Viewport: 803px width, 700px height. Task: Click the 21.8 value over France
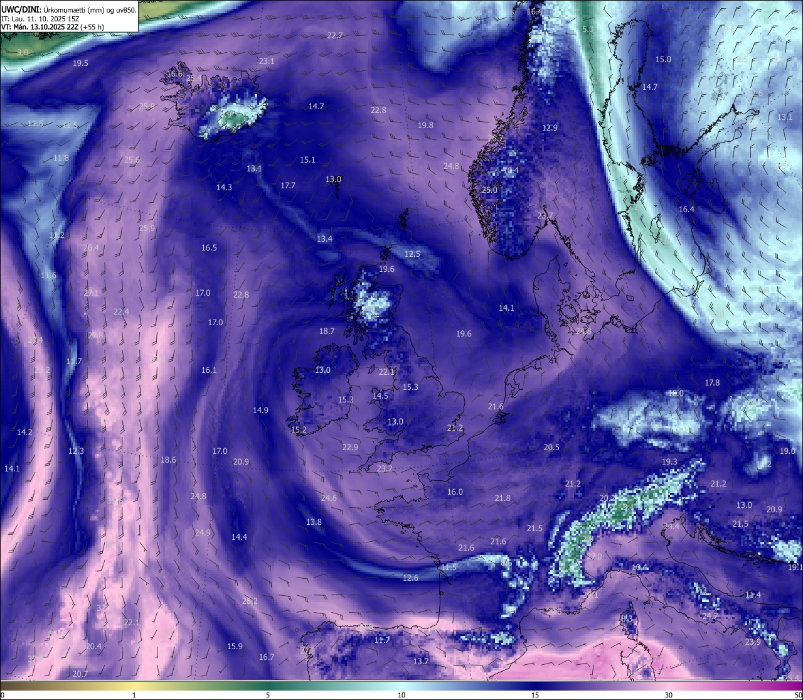[x=503, y=498]
